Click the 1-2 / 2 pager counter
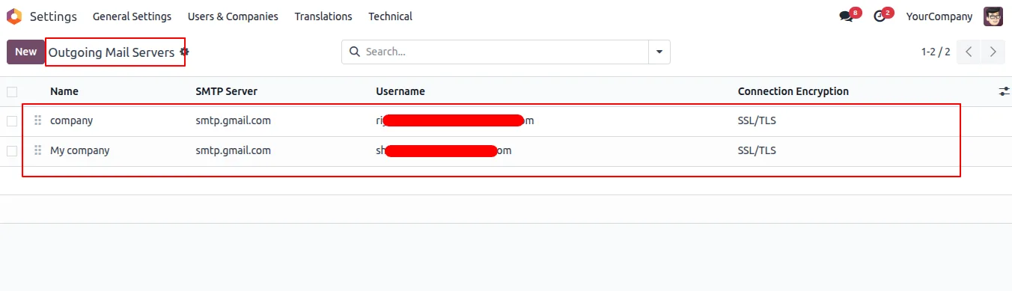This screenshot has height=291, width=1012. [x=936, y=52]
